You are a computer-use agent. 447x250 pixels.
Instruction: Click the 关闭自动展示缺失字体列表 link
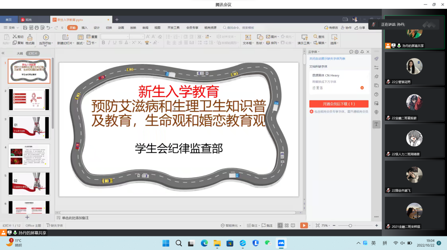pos(327,59)
